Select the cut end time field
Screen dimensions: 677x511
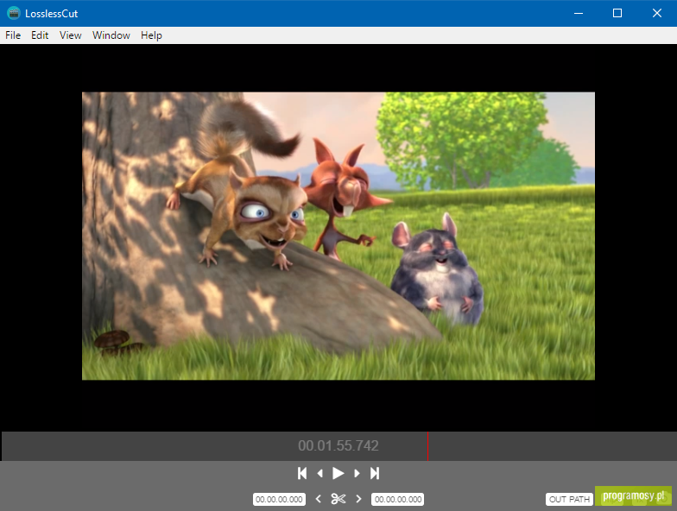pyautogui.click(x=397, y=499)
